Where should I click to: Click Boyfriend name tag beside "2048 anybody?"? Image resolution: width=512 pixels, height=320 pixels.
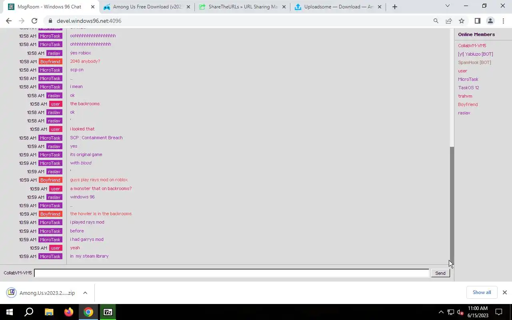point(50,62)
